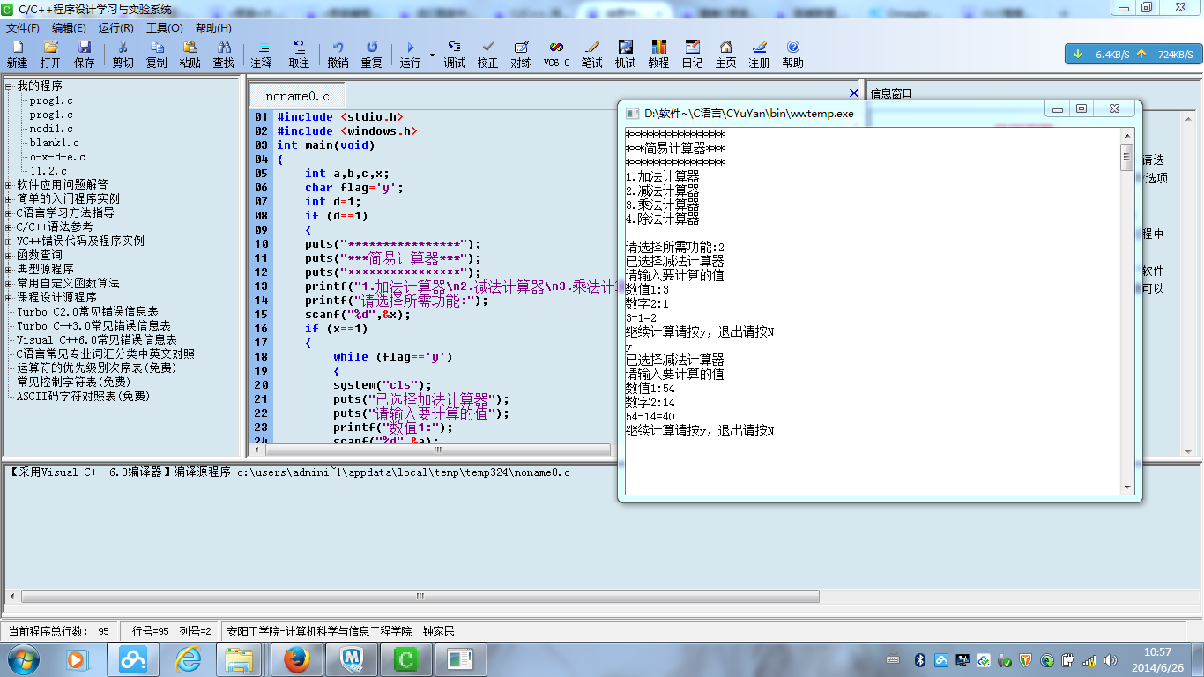Image resolution: width=1204 pixels, height=677 pixels.
Task: Click the 教程 (Tutorial) books icon
Action: tap(659, 54)
